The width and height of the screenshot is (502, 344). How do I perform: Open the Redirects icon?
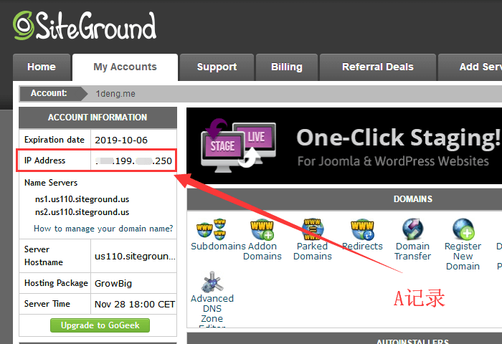[362, 229]
